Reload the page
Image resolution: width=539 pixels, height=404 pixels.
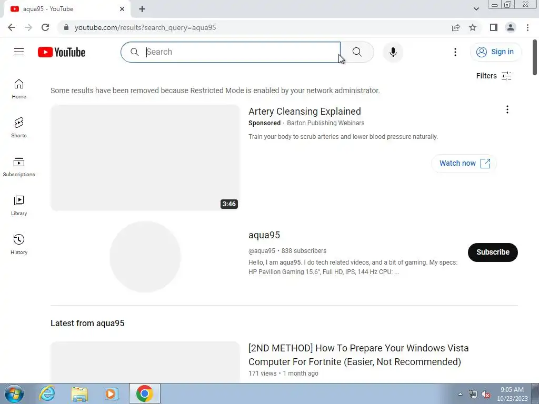click(45, 27)
